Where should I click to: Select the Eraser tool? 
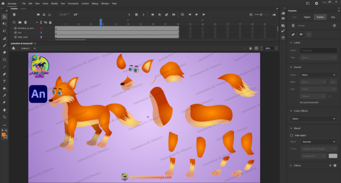(4, 53)
